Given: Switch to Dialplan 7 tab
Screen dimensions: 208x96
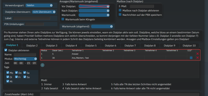Looking at the screenshot, I should point(130,46).
